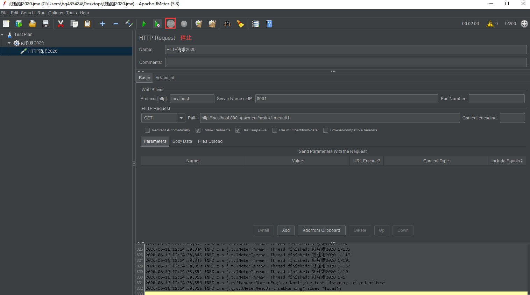
Task: Switch to the Files Upload tab
Action: 210,141
